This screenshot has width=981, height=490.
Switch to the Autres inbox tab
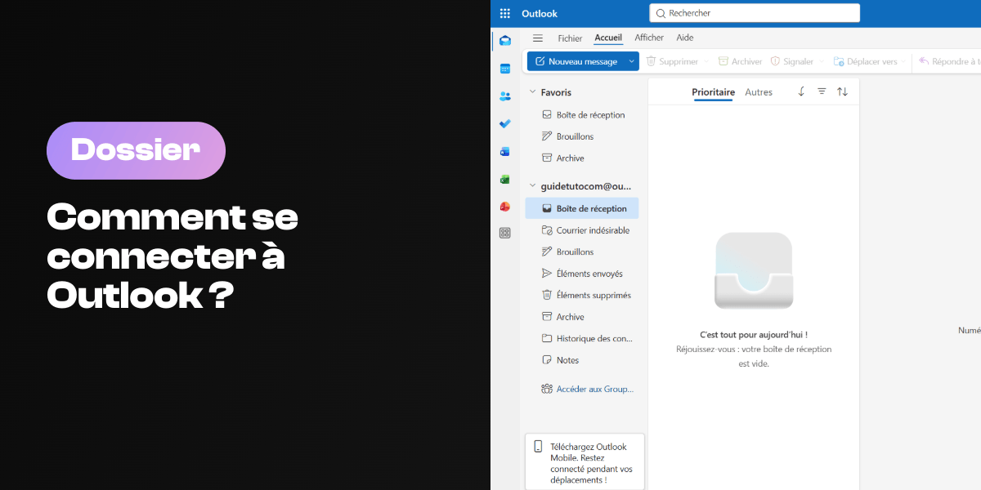click(x=759, y=92)
